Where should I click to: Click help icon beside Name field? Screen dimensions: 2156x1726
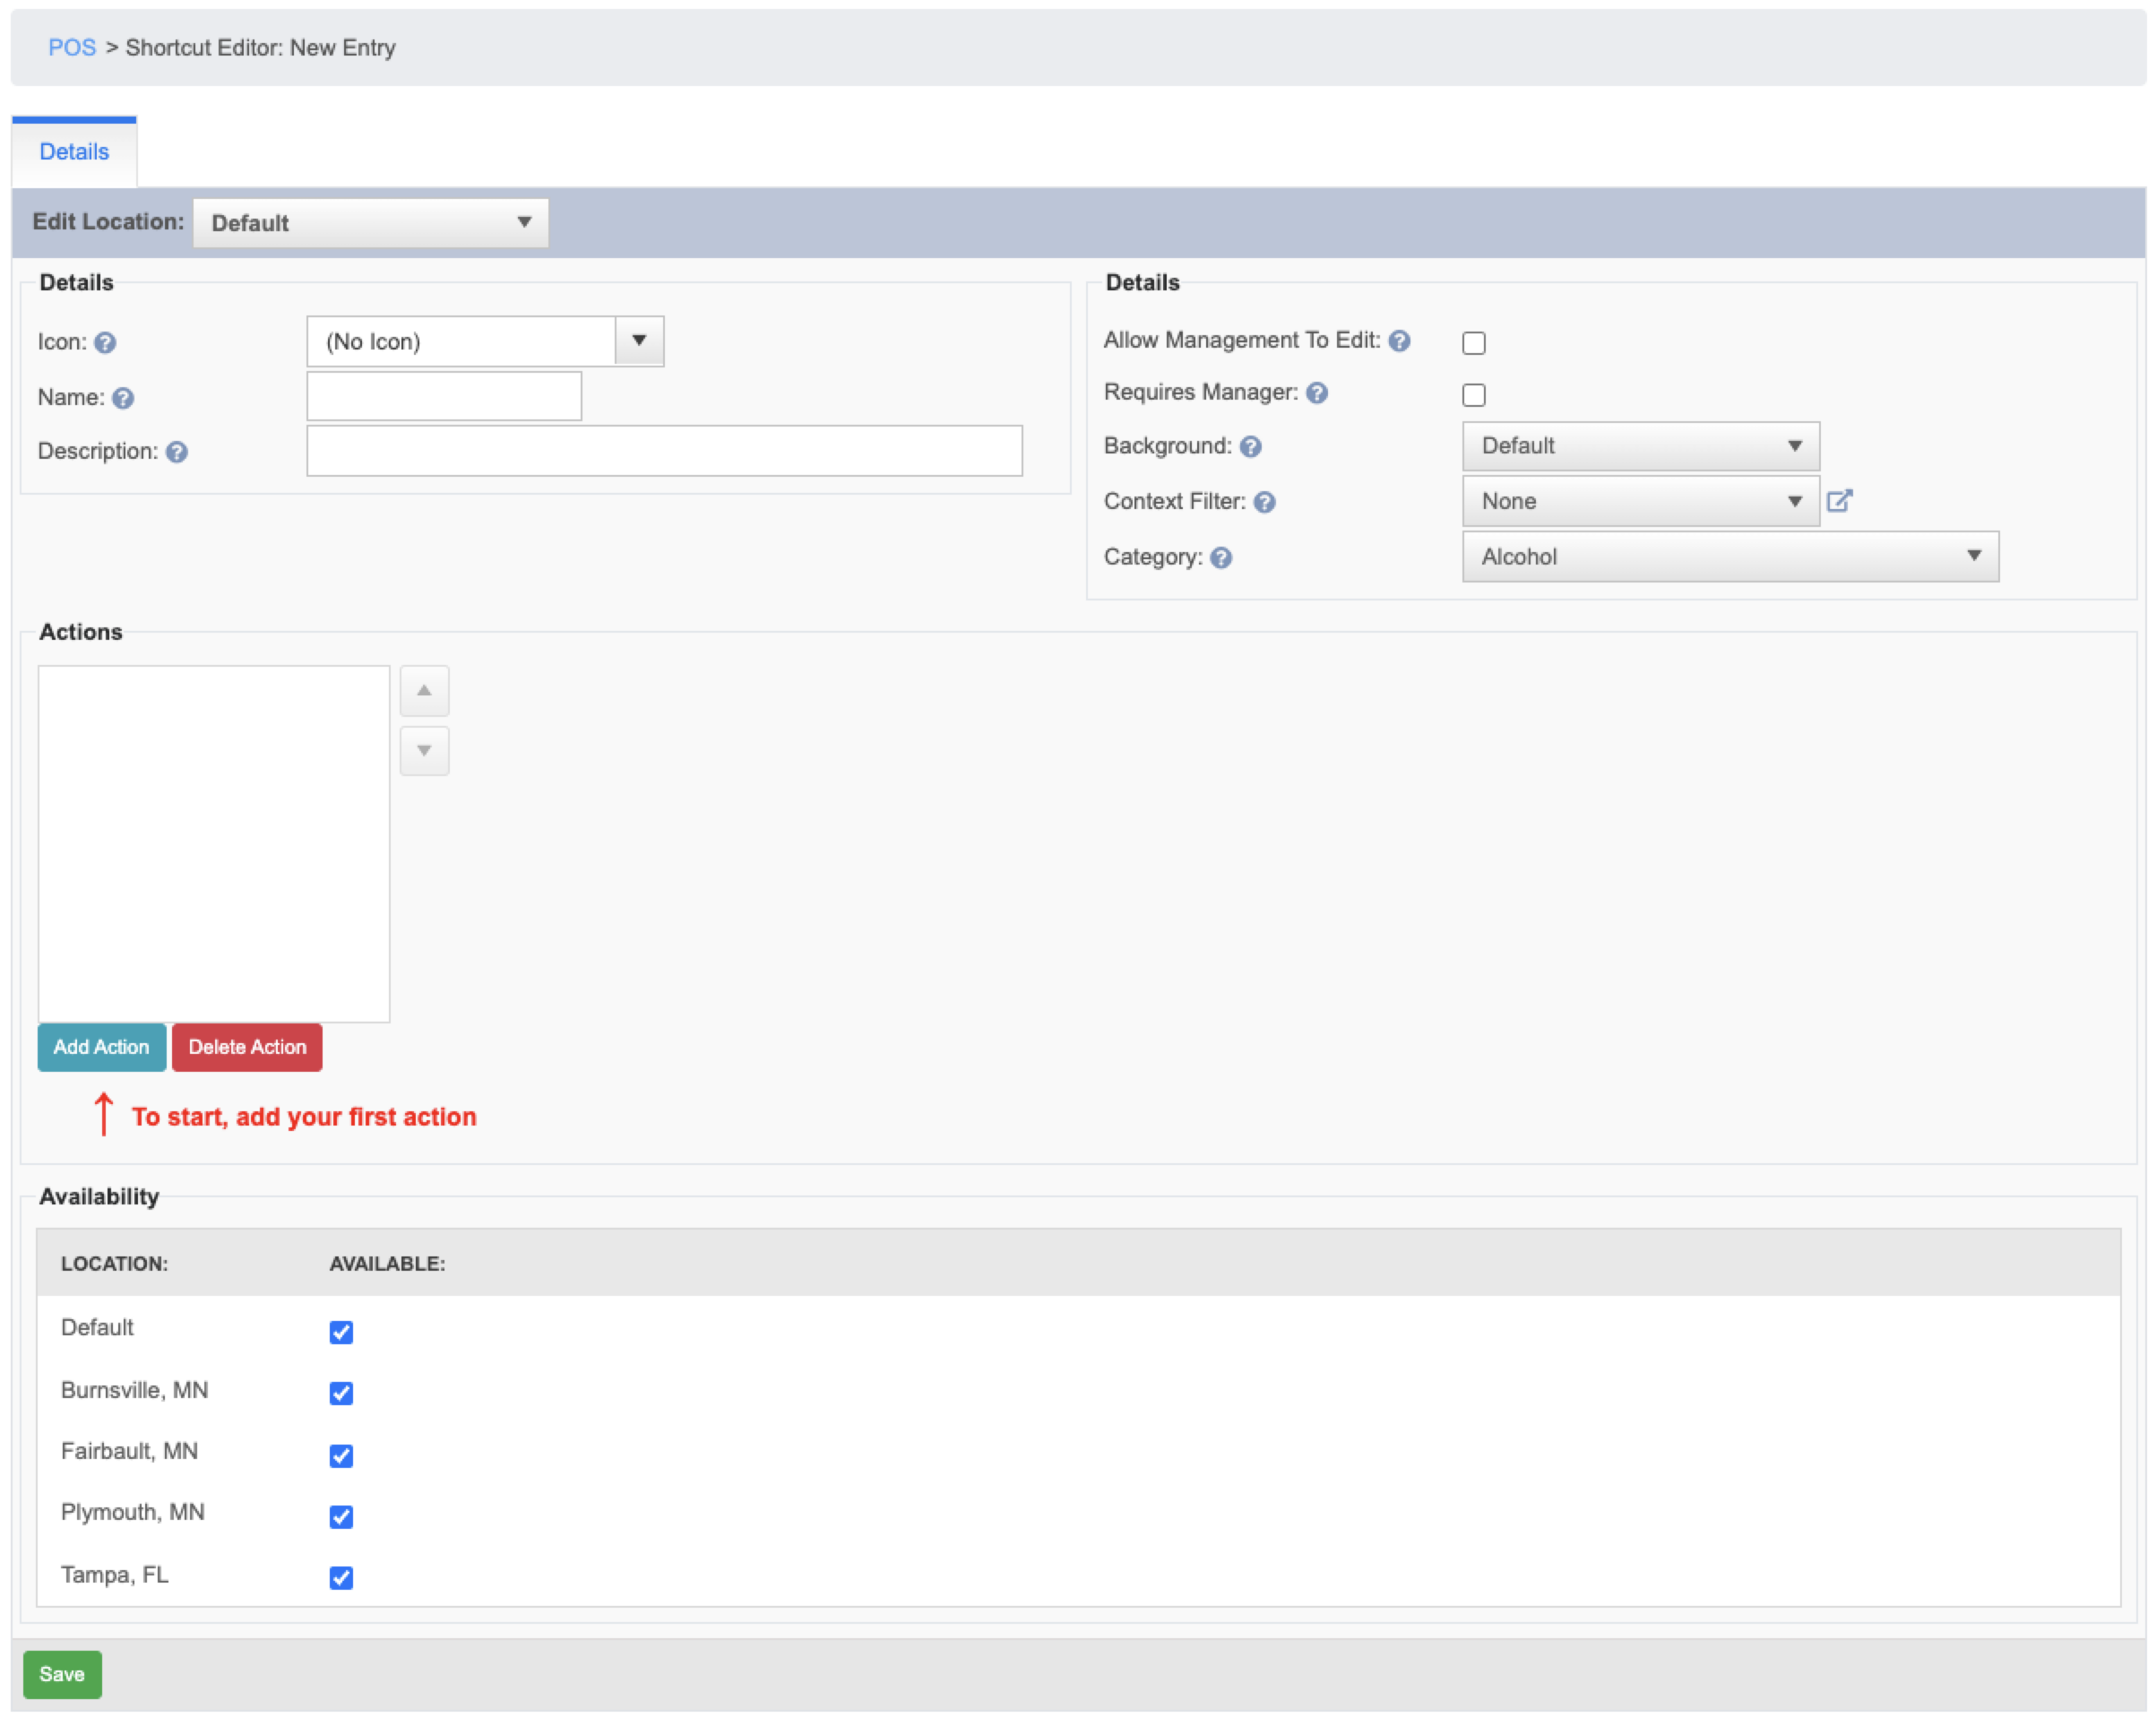click(x=123, y=398)
